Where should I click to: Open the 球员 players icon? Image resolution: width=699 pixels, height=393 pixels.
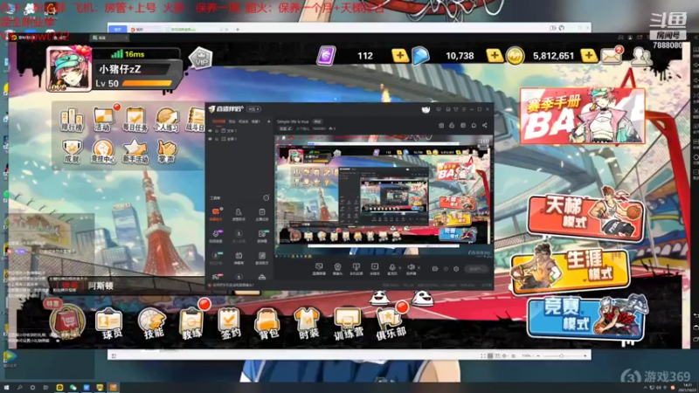click(x=109, y=323)
